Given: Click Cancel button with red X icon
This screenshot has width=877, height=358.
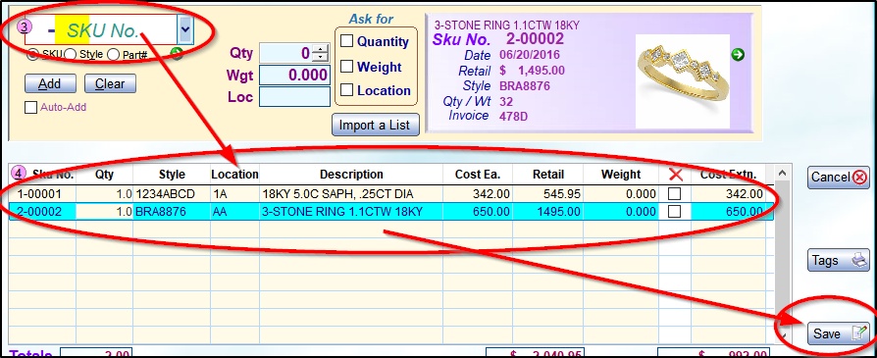Looking at the screenshot, I should click(x=839, y=178).
